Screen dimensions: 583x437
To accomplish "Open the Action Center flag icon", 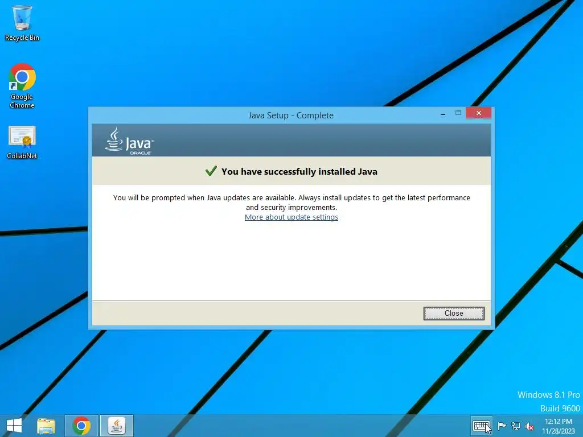I will pyautogui.click(x=502, y=426).
